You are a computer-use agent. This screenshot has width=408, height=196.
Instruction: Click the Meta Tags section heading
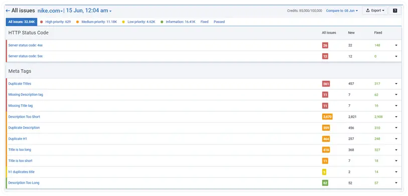(x=20, y=71)
